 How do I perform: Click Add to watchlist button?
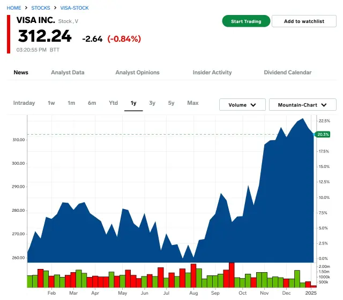[x=304, y=21]
